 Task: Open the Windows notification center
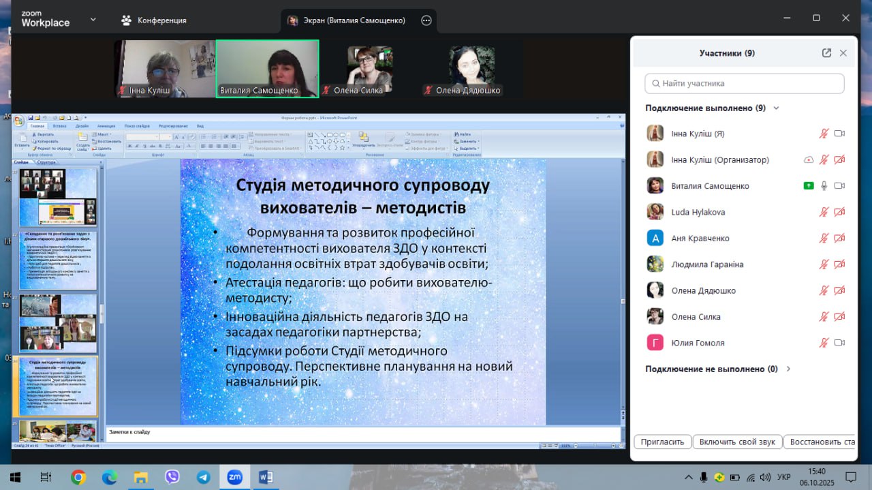coord(850,477)
